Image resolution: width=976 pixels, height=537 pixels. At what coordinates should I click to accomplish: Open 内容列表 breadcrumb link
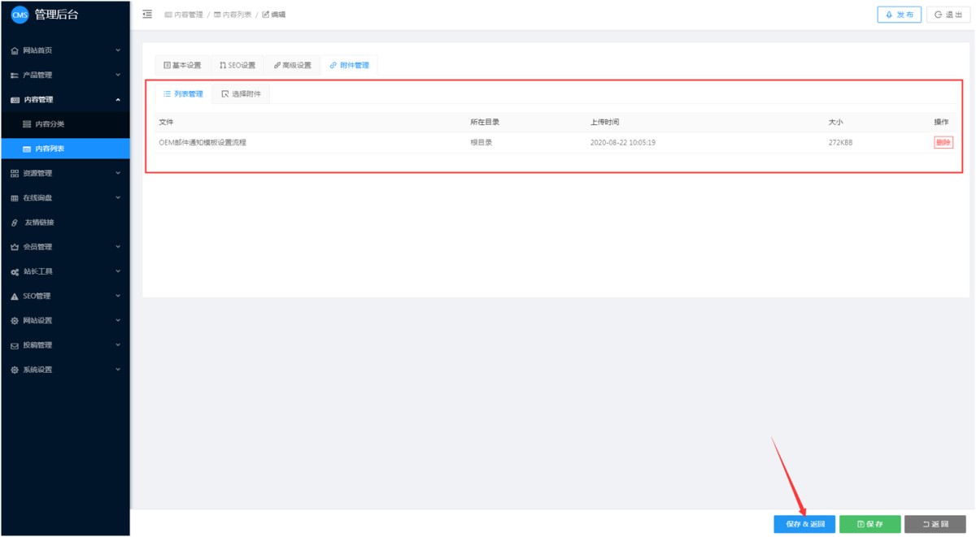(x=233, y=15)
